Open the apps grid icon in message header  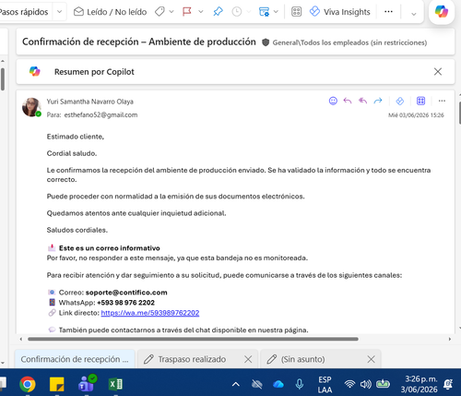click(x=420, y=101)
